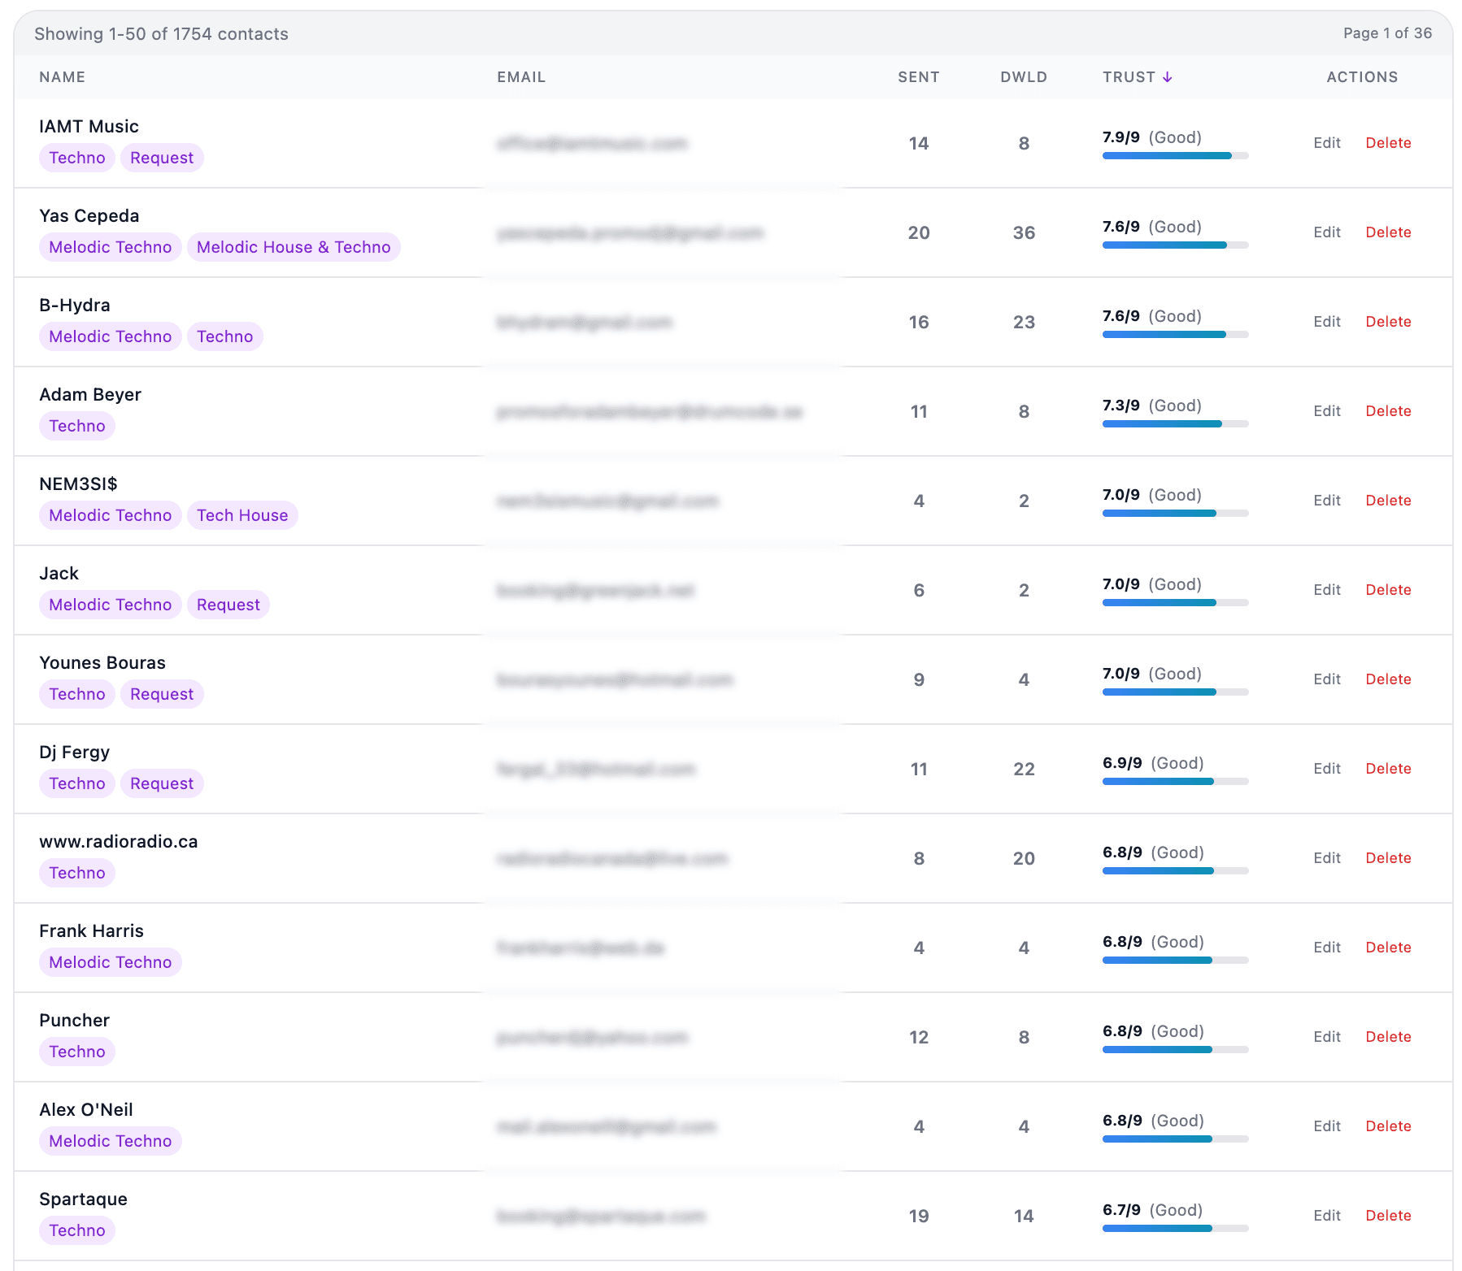Select the Techno tag on IAMT Music
Viewport: 1462px width, 1271px height.
coord(76,157)
